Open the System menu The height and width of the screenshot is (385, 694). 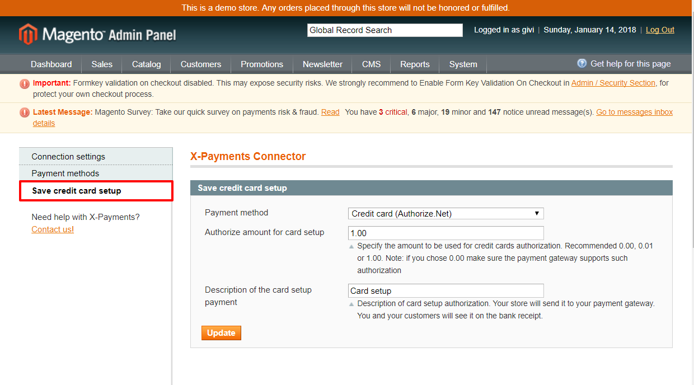(x=463, y=64)
